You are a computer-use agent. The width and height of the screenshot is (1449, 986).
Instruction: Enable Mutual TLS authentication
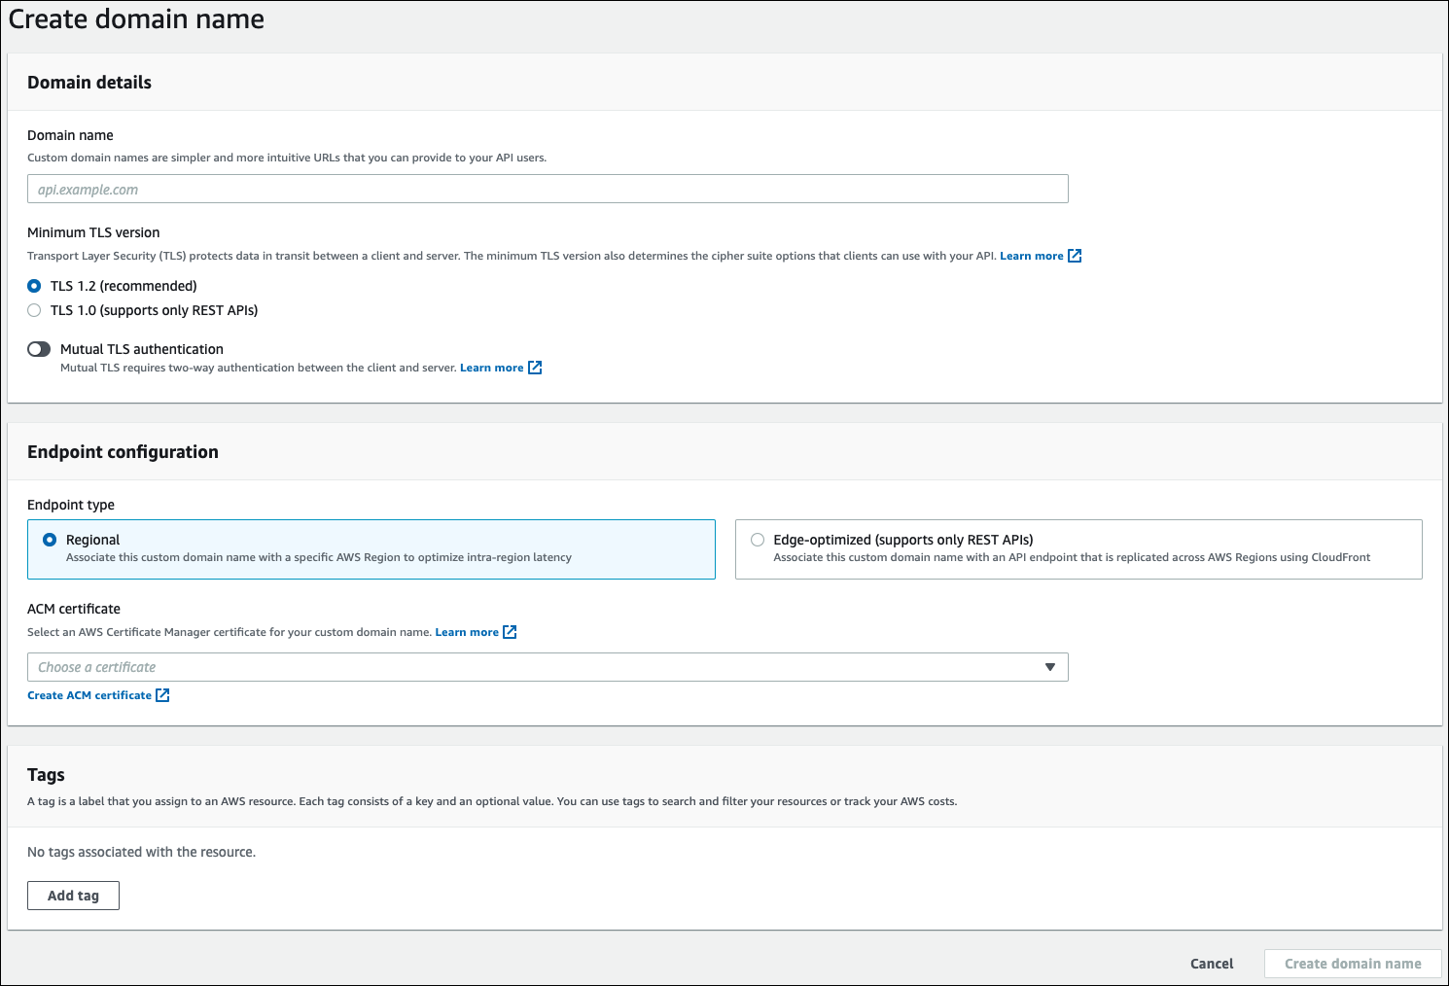(x=39, y=348)
